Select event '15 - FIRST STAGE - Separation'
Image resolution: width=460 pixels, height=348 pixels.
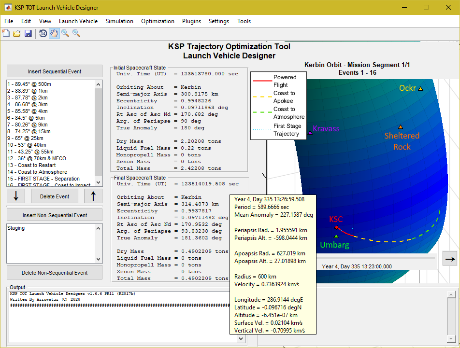point(51,179)
